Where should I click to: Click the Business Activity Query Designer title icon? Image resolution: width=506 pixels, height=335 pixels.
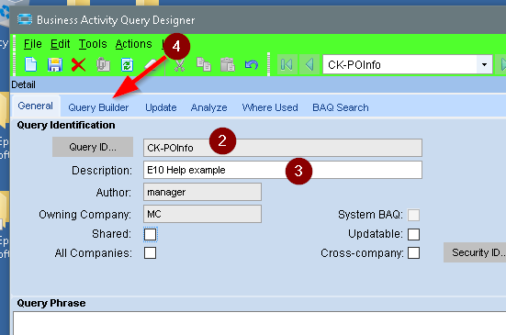pos(25,19)
